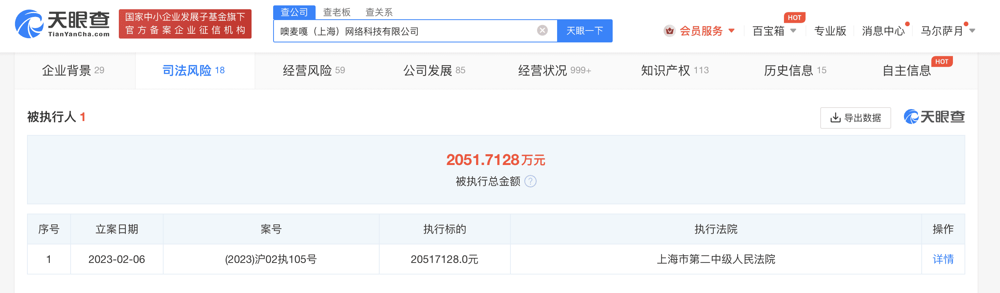Viewport: 1000px width, 293px height.
Task: Select the 历史信息 tab
Action: point(795,70)
